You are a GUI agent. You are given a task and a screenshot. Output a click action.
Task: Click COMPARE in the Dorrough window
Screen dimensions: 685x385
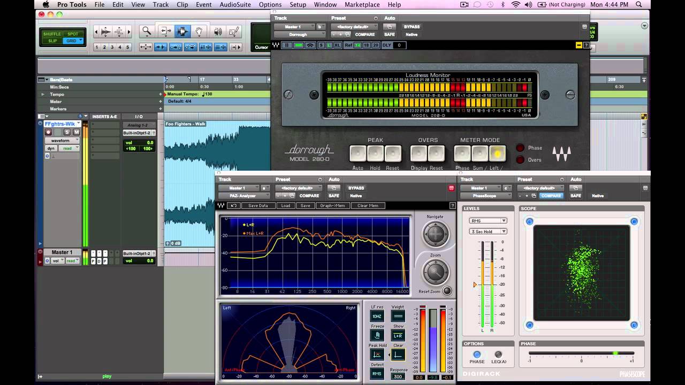(x=364, y=35)
